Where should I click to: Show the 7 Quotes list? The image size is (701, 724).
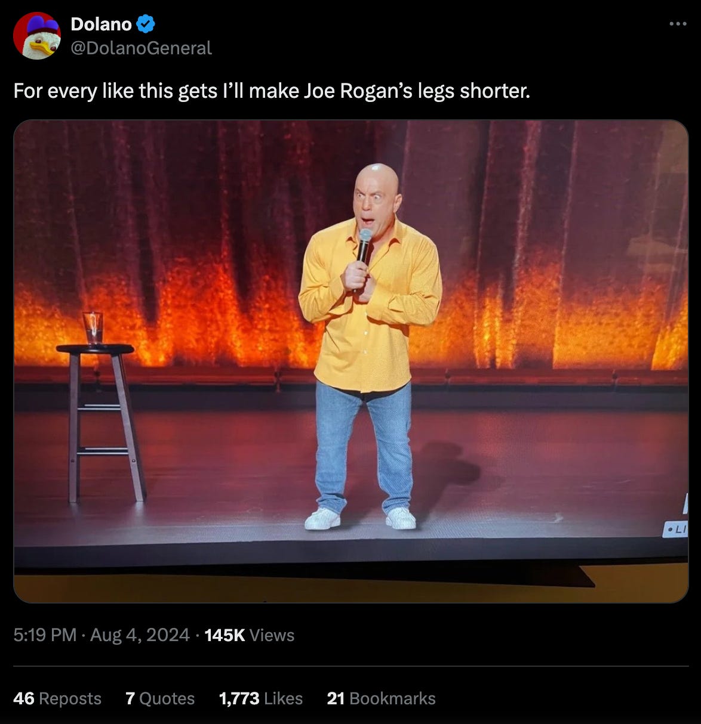click(160, 698)
